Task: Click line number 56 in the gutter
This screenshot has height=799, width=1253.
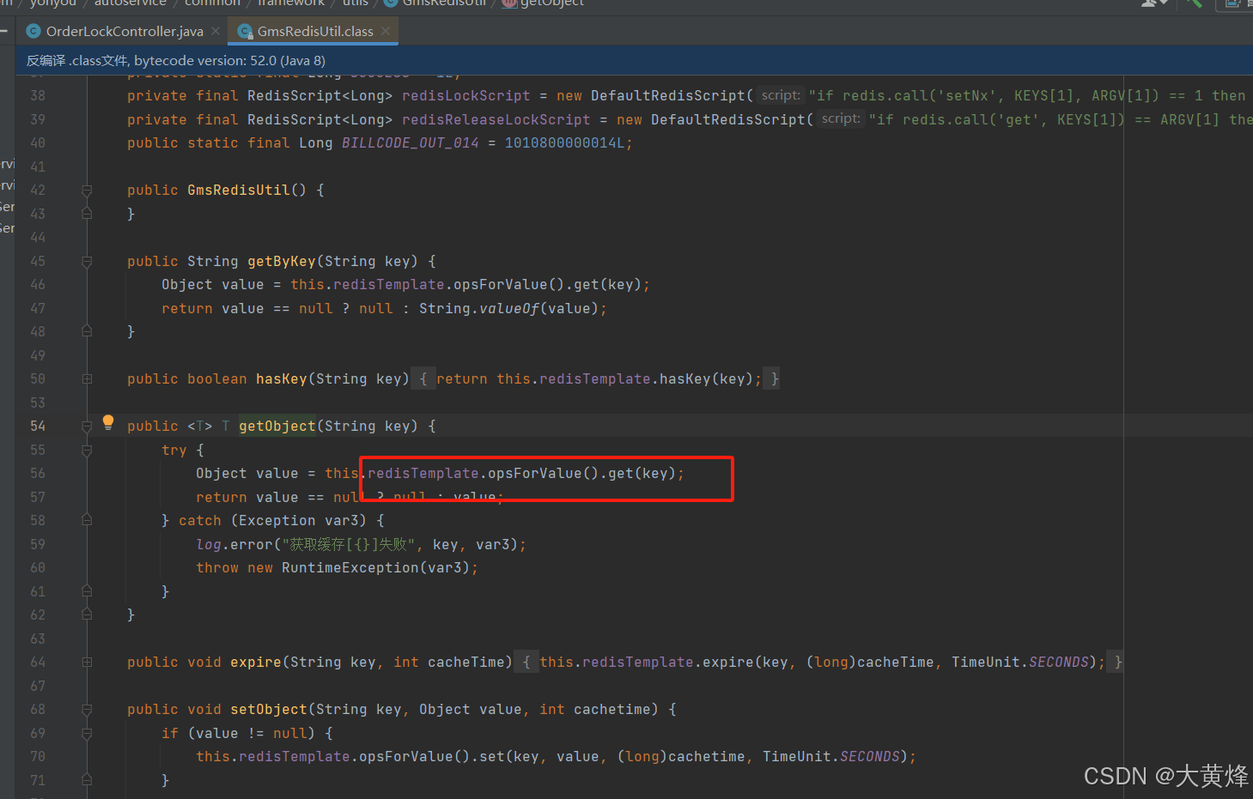Action: (38, 473)
